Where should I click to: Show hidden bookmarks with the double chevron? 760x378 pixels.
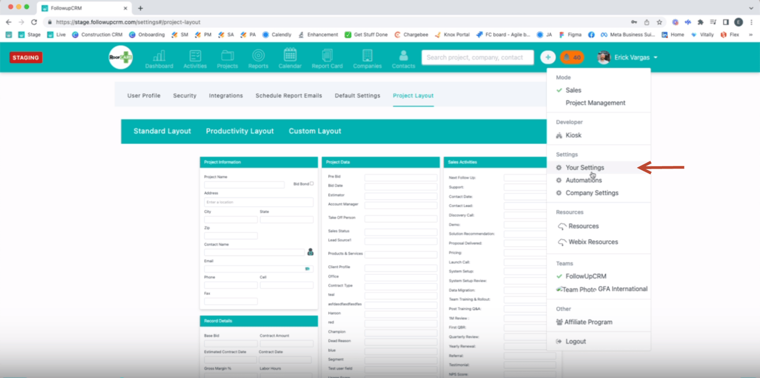coord(751,34)
